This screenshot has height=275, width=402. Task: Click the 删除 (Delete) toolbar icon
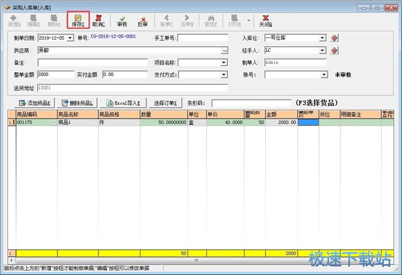54,21
